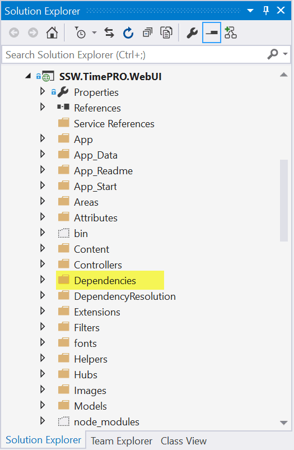Image resolution: width=294 pixels, height=450 pixels.
Task: Click the vertical scrollbar thumb
Action: pos(284,201)
